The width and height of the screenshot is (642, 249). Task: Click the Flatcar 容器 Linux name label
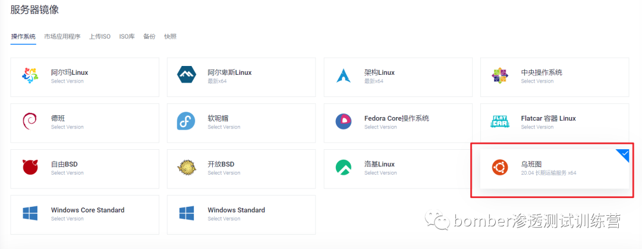(549, 118)
